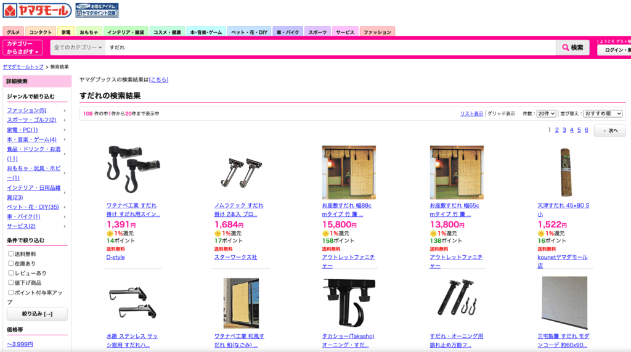
Task: Check the 値下げ商品 filter checkbox
Action: click(x=11, y=283)
